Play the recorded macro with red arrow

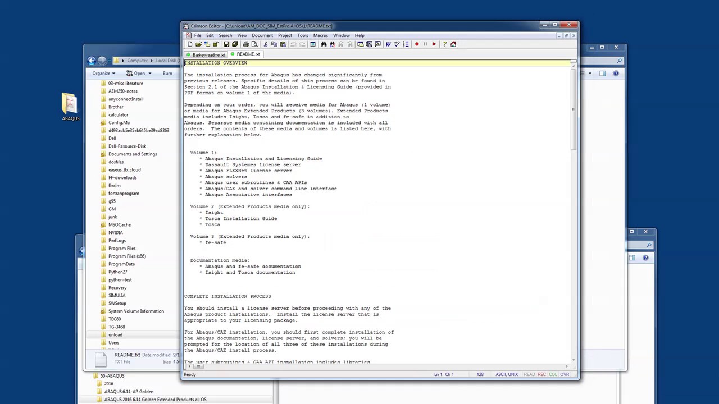(434, 44)
